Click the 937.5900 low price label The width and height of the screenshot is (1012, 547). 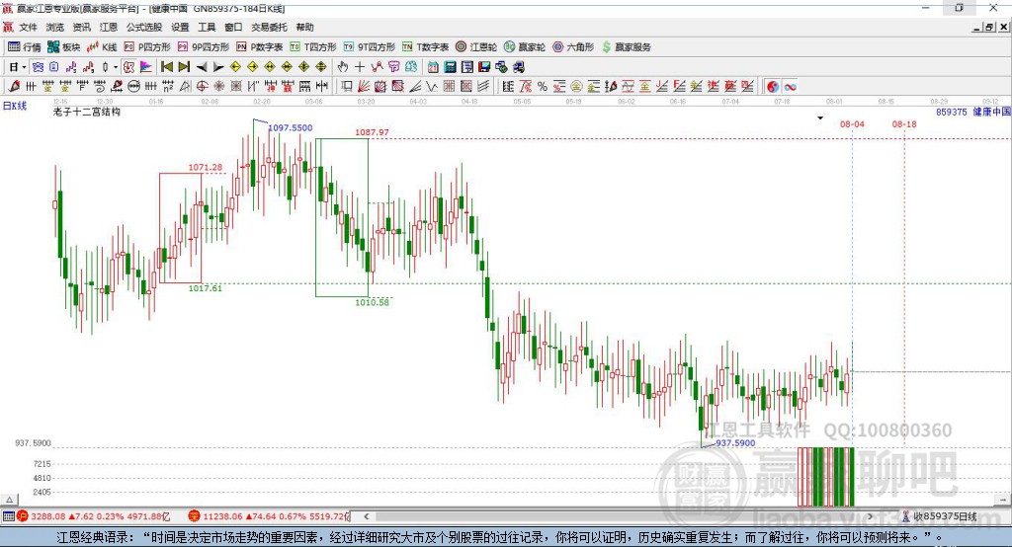(735, 443)
